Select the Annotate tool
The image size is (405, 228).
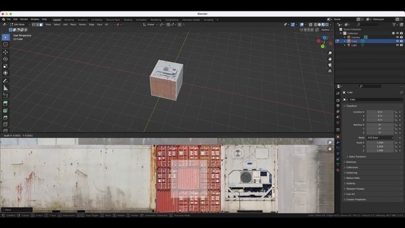(6, 81)
